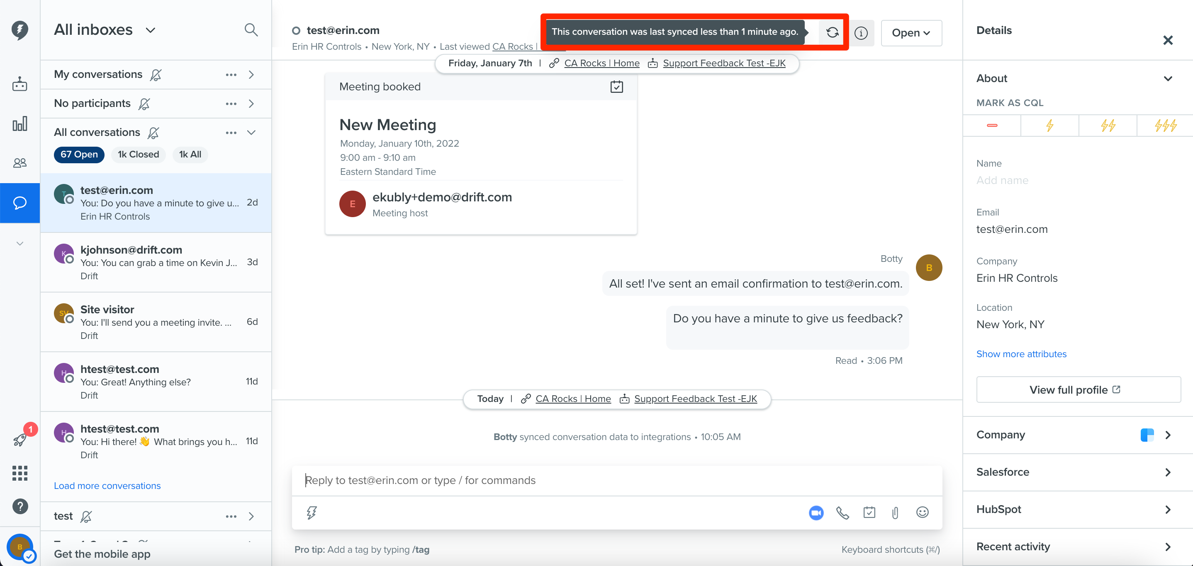
Task: Toggle notifications for All conversations
Action: click(x=153, y=133)
